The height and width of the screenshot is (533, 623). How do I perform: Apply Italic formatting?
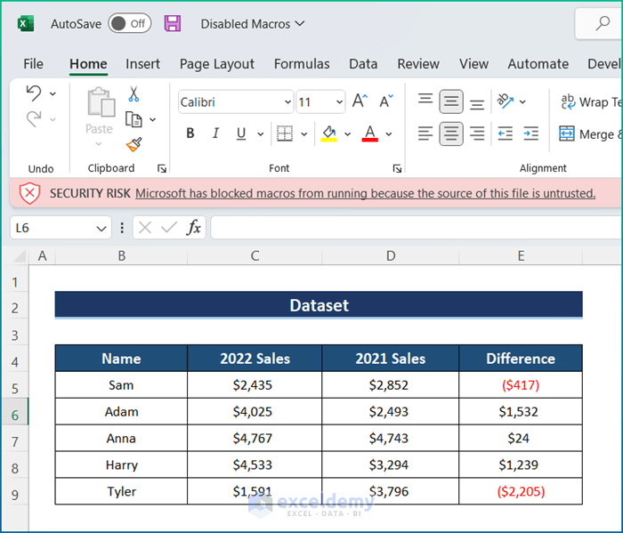click(215, 134)
